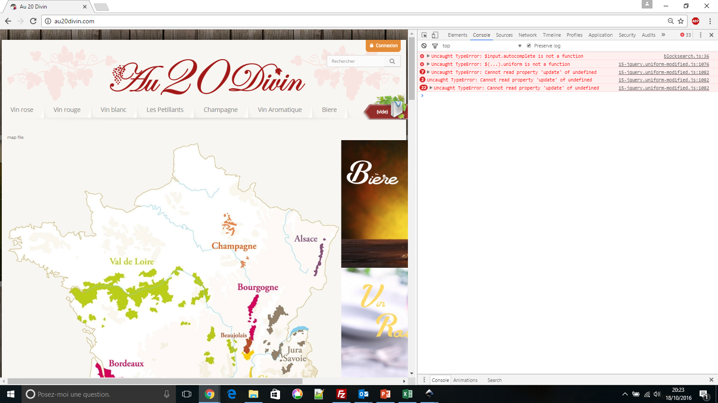Close the DevTools panel
This screenshot has width=718, height=403.
pyautogui.click(x=711, y=35)
